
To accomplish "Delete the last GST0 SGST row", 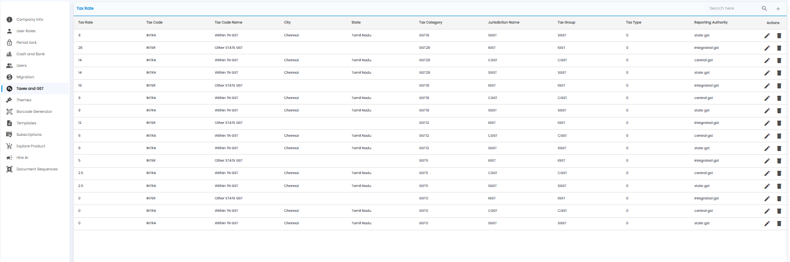I will (779, 223).
